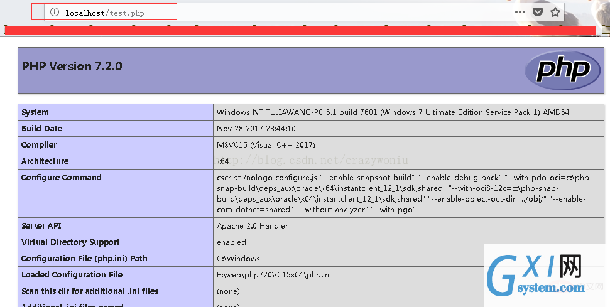Image resolution: width=610 pixels, height=307 pixels.
Task: Click Configuration File (php.ini) Path label
Action: click(x=84, y=259)
